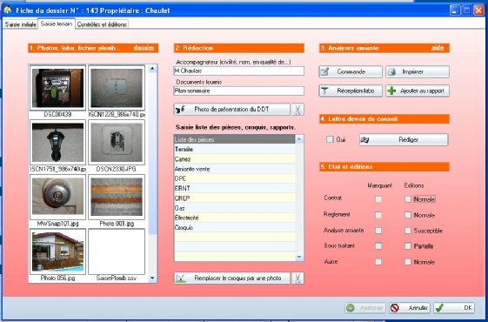Select the DSCN2330.JPG thumbnail

pos(117,143)
